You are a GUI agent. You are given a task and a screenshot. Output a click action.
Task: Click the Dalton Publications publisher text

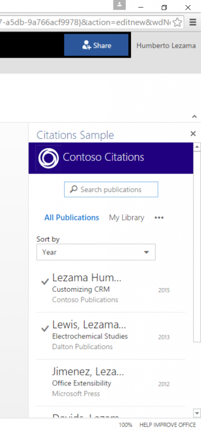tap(82, 346)
